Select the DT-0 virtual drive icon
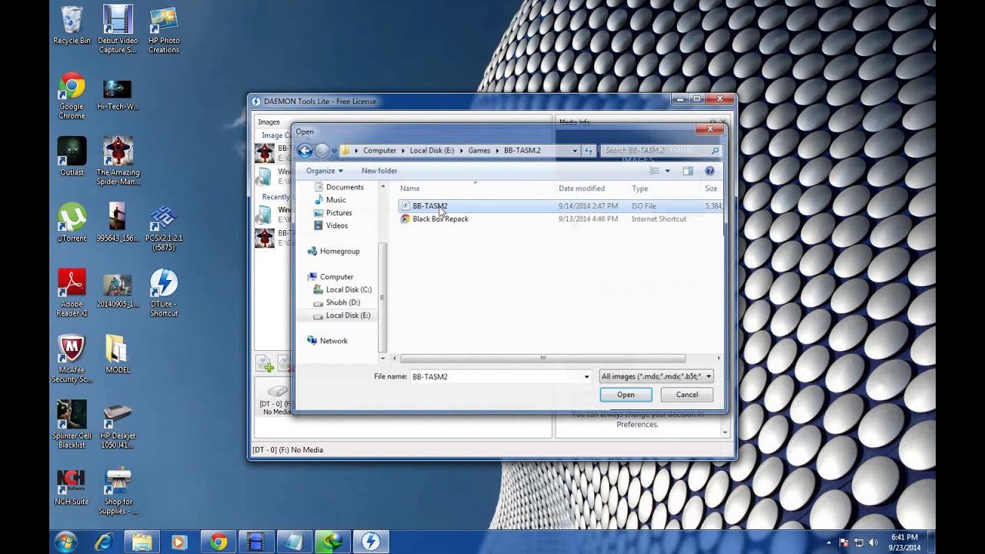The height and width of the screenshot is (554, 985). [x=276, y=391]
